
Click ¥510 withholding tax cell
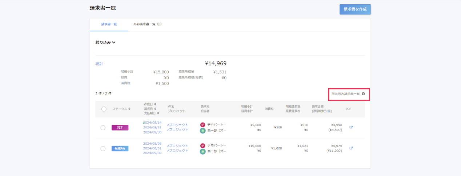(x=304, y=125)
